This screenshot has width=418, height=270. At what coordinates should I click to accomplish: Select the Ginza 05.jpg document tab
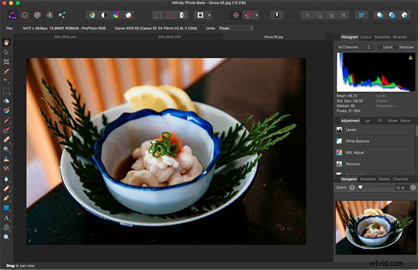274,37
